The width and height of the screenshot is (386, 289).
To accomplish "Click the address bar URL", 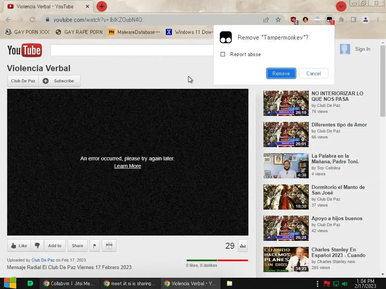I will [x=98, y=20].
